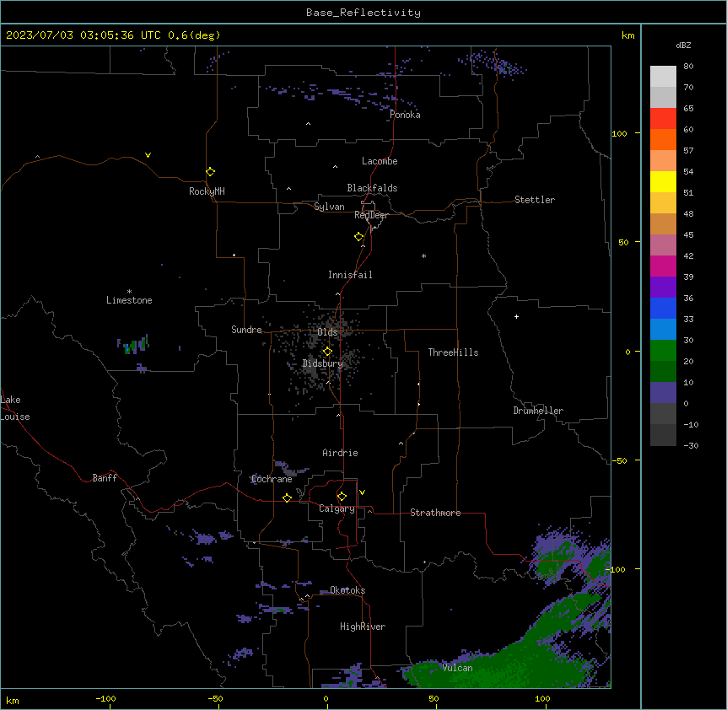Click the yellow diamond marker south of RedDeer

359,237
